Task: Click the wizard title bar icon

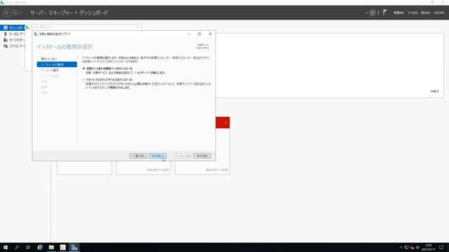Action: pos(36,34)
